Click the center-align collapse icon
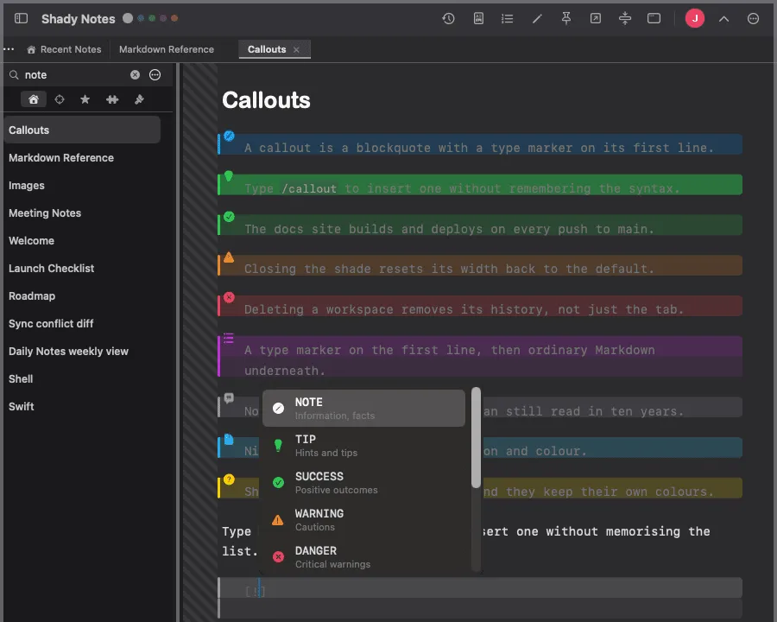 click(x=625, y=19)
